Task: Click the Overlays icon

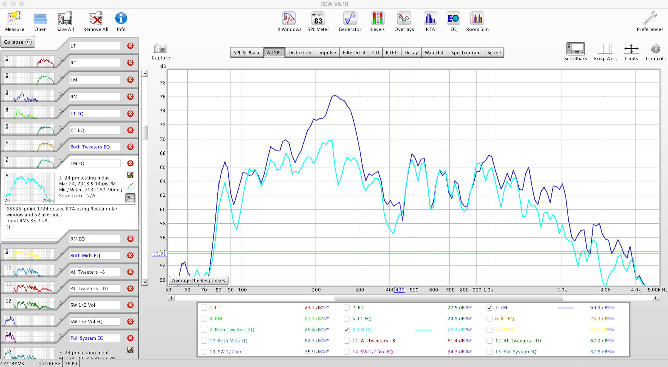Action: pyautogui.click(x=405, y=19)
